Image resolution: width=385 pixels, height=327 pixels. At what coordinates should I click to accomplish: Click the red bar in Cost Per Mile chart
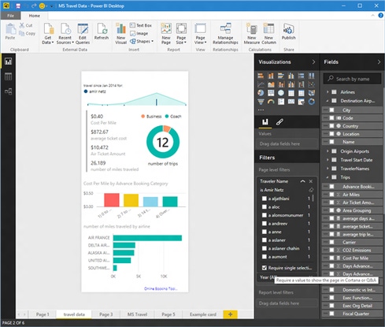click(x=112, y=200)
